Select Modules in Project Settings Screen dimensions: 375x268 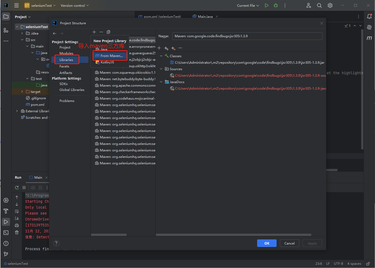66,53
